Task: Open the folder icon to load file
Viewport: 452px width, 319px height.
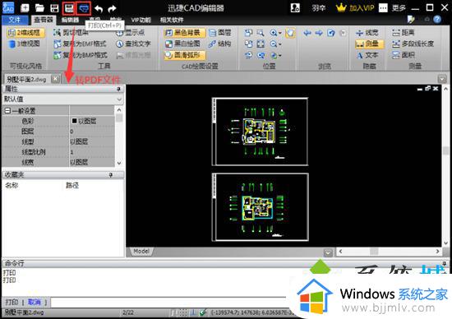Action: pos(39,8)
